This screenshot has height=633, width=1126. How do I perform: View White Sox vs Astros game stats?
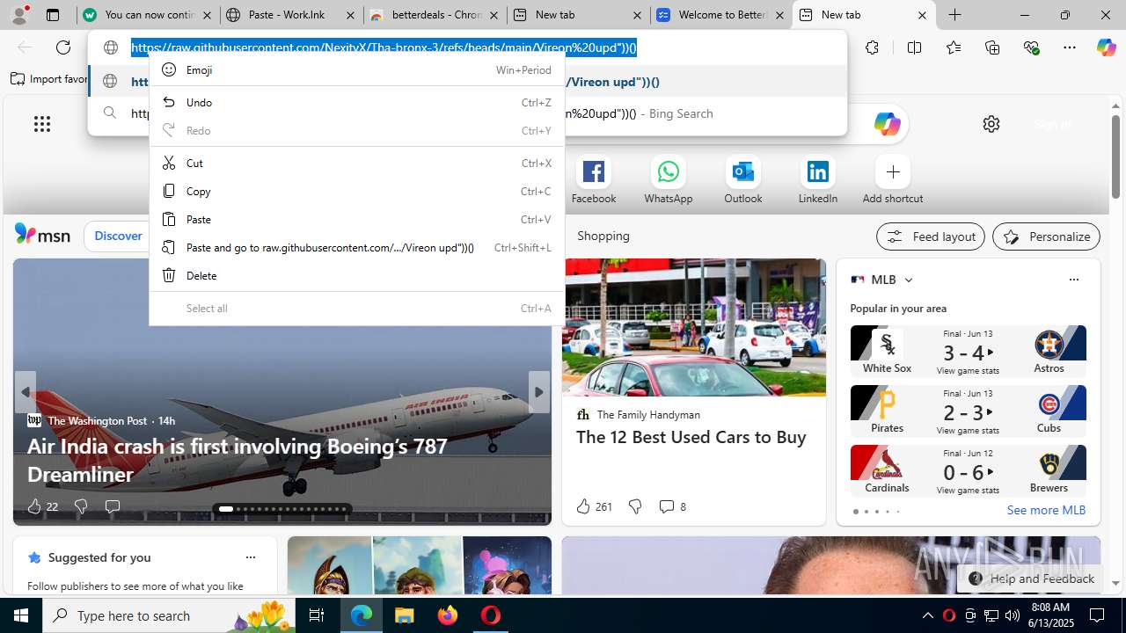tap(968, 371)
